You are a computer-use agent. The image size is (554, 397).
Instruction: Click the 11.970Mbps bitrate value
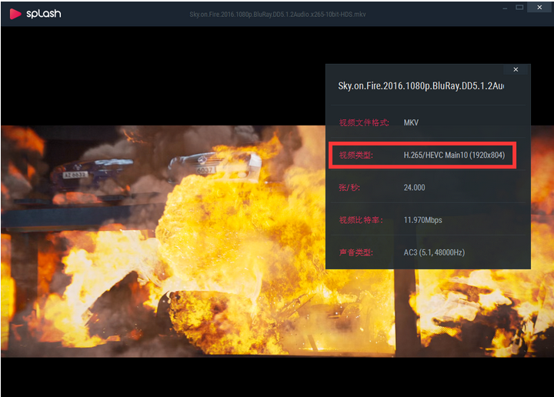coord(422,220)
